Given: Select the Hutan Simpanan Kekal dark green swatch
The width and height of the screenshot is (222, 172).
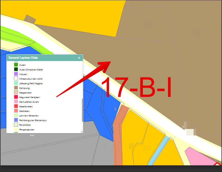Looking at the screenshot, I should (16, 69).
